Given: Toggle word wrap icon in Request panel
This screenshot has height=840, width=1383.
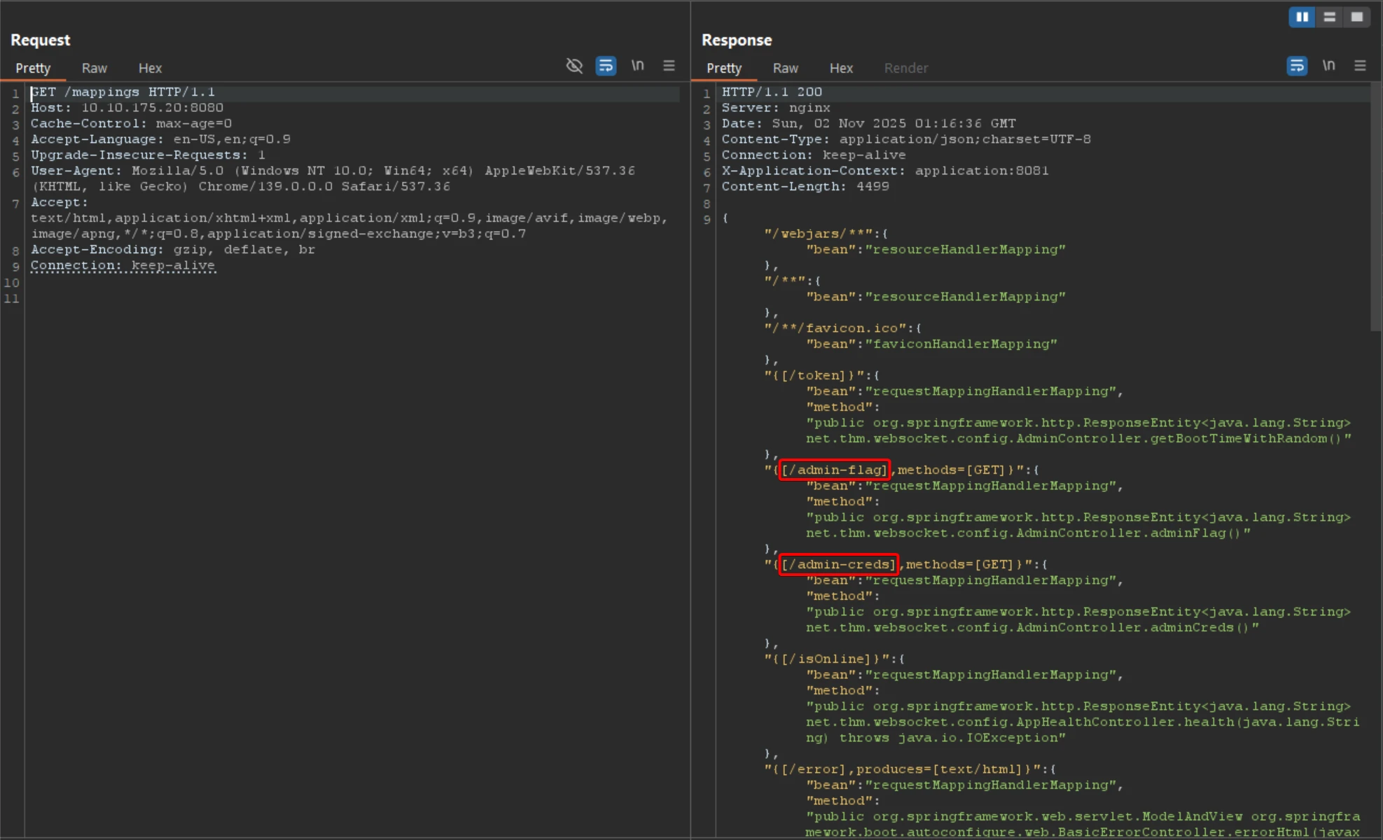Looking at the screenshot, I should (x=606, y=66).
